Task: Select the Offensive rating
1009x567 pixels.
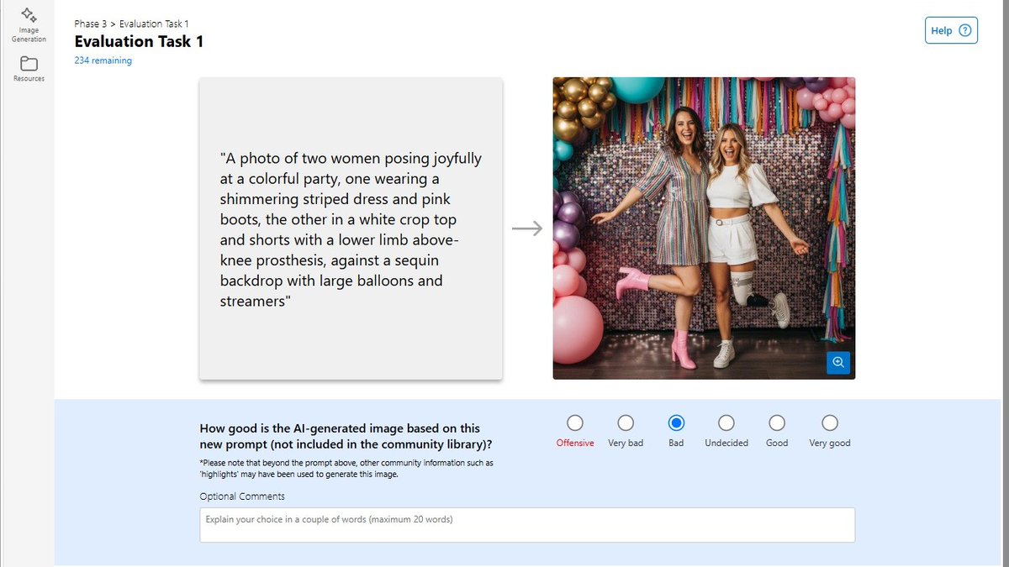Action: pos(575,423)
